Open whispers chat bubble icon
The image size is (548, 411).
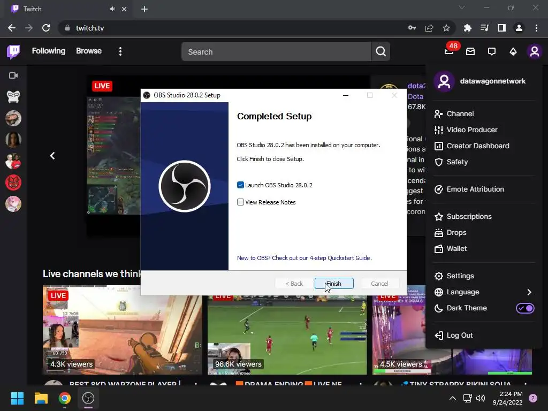pos(492,52)
